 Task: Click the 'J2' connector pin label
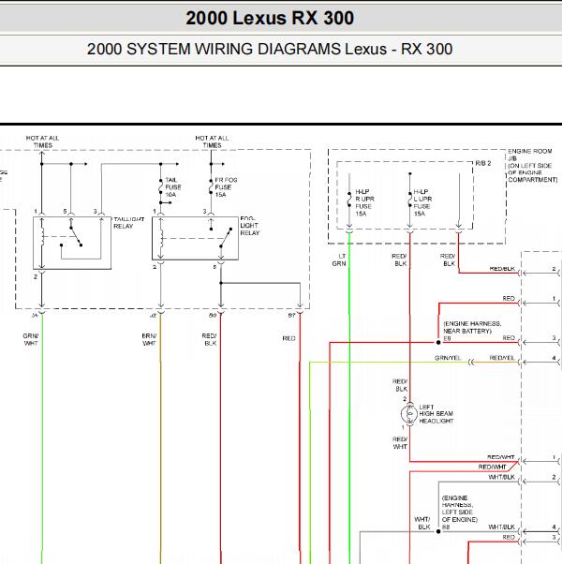coord(154,315)
